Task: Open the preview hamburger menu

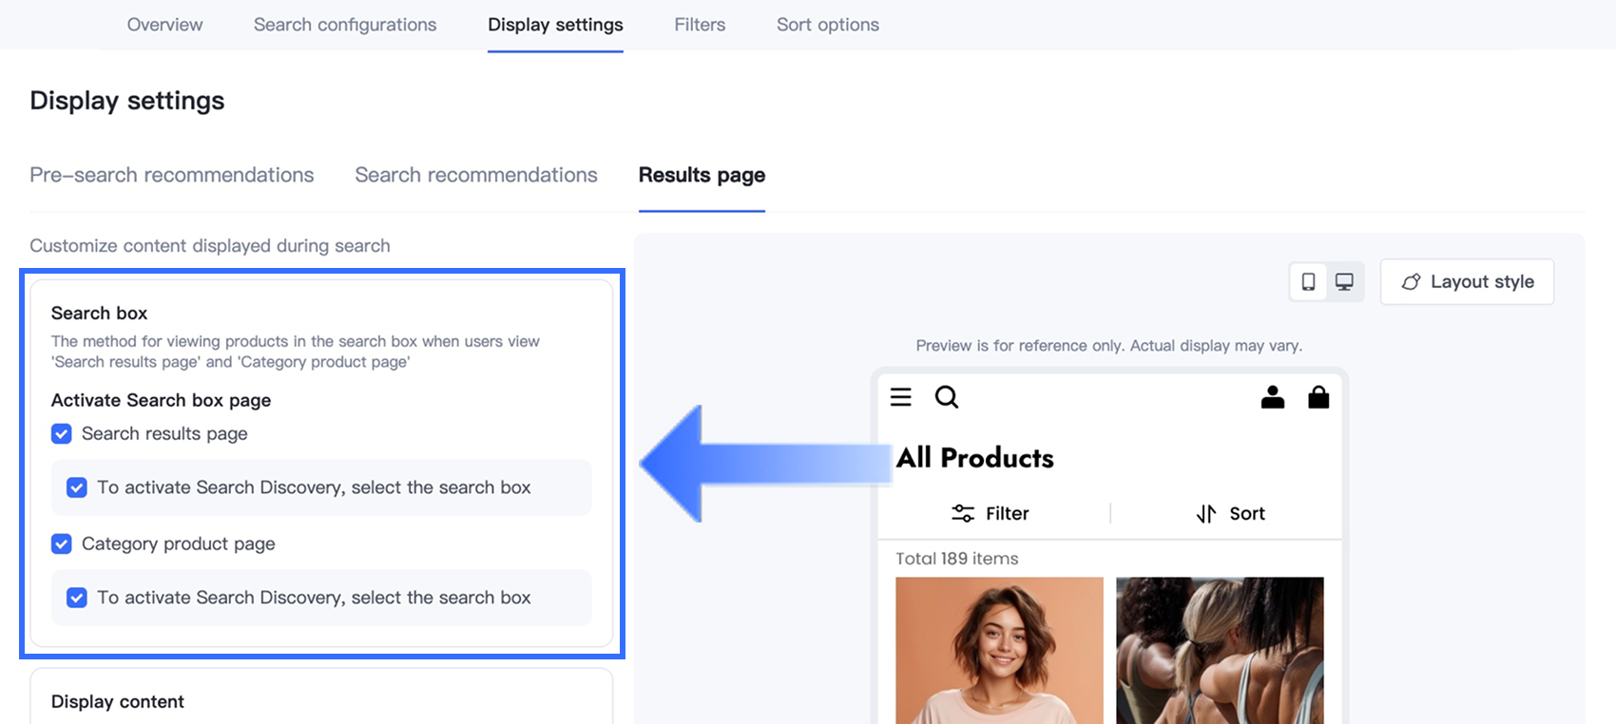Action: click(x=900, y=397)
